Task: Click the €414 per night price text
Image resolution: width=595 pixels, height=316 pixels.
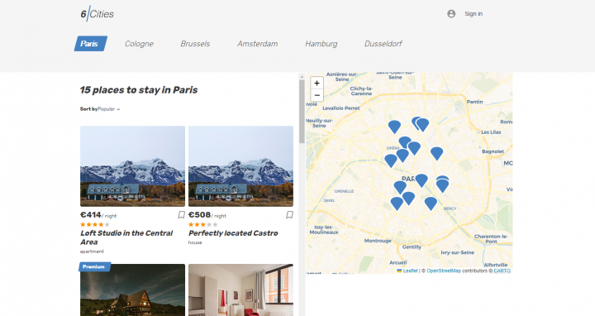Action: click(x=98, y=215)
